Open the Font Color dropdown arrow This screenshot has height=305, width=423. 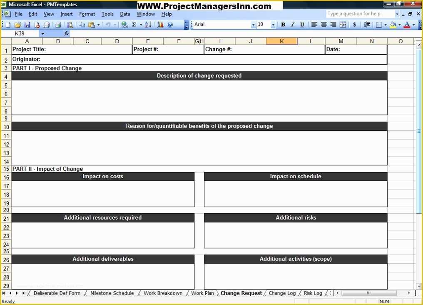tap(413, 25)
